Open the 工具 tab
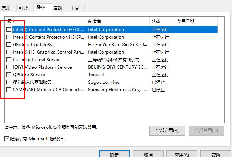 [75, 8]
